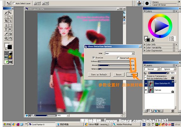
Task: Expand the Color Expression panel
Action: click(144, 51)
